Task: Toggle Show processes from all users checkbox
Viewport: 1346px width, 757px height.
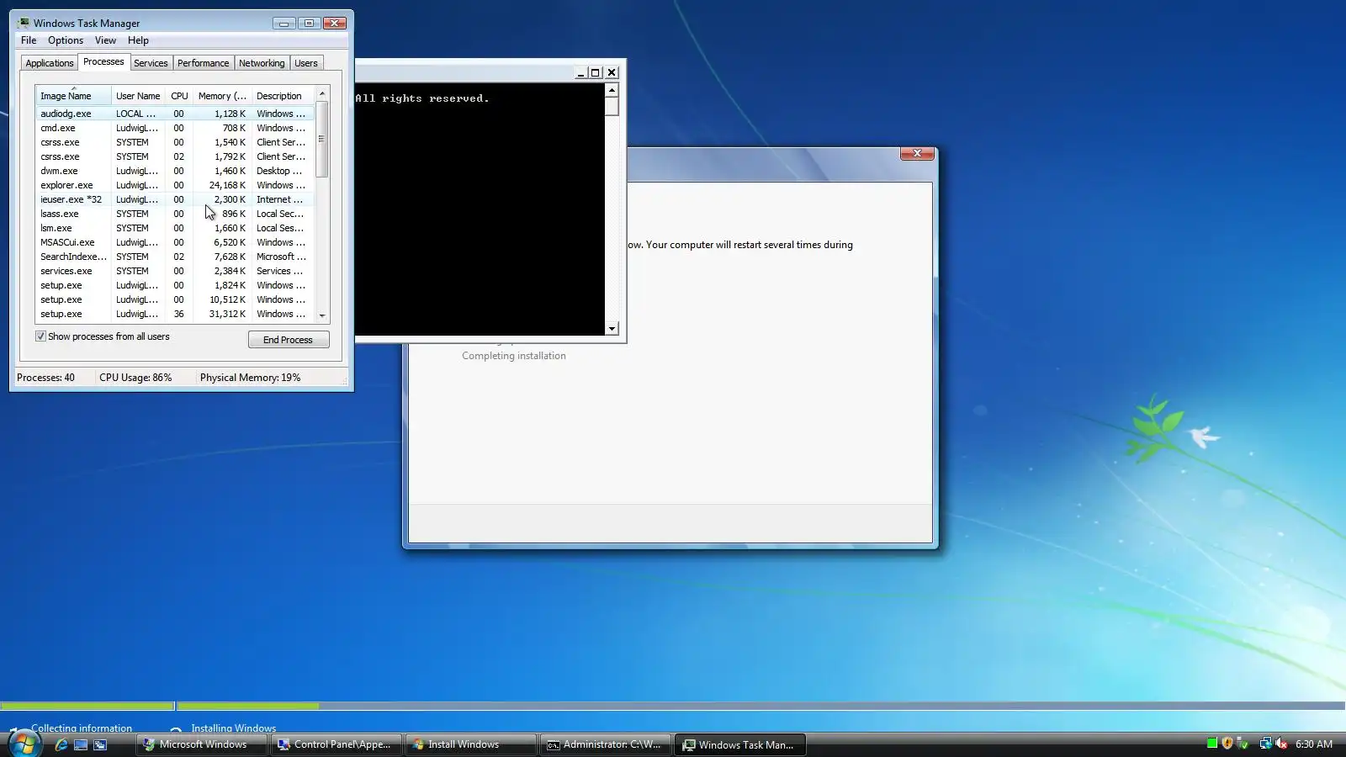Action: (x=40, y=336)
